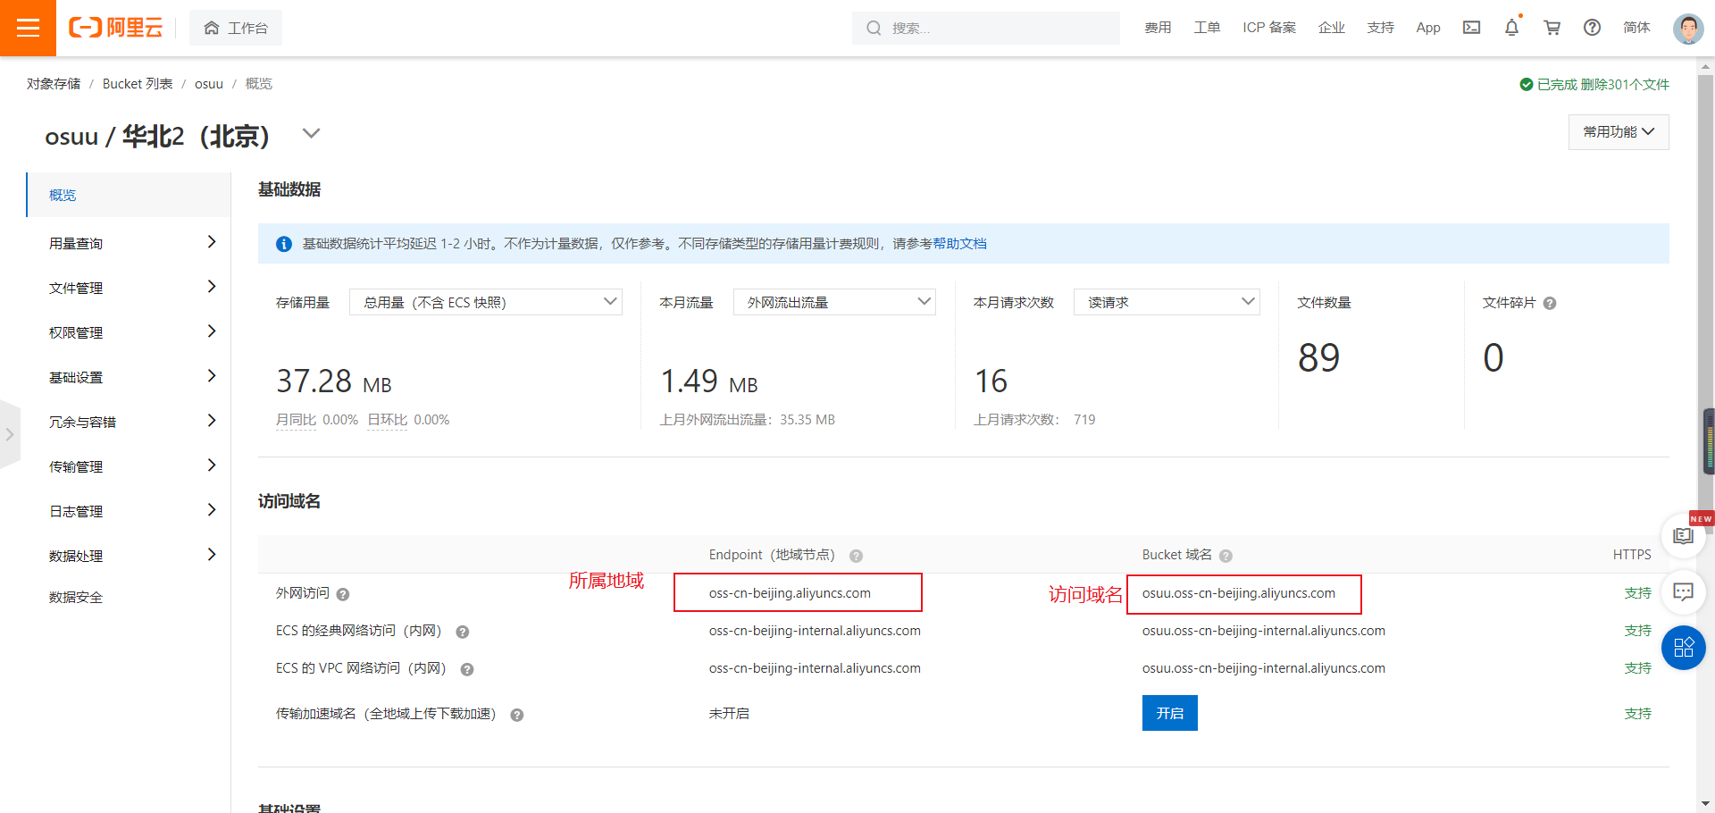Click the Alibaba Cloud logo
Screen dimensions: 1715x813
(116, 28)
